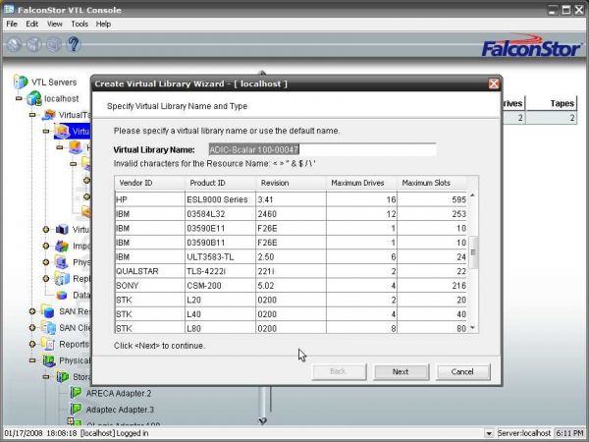This screenshot has height=442, width=589.
Task: Open the Edit menu
Action: (x=32, y=24)
